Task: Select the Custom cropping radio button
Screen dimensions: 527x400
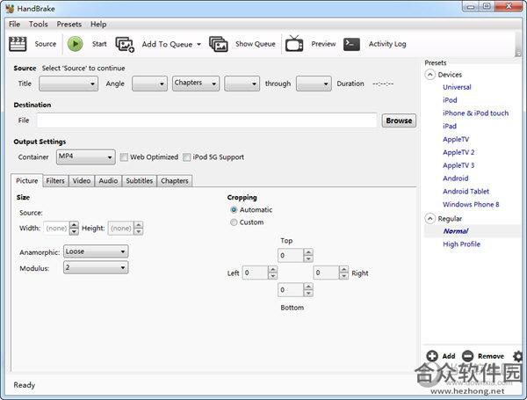Action: click(x=234, y=222)
